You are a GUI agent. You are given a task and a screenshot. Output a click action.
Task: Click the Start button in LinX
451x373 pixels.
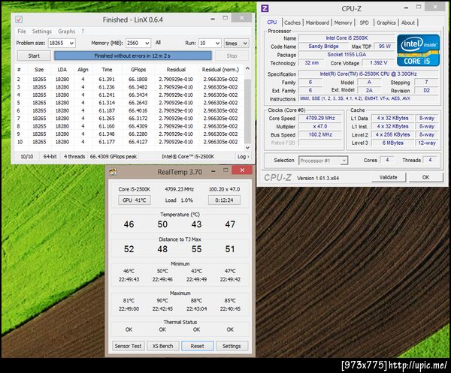34,56
